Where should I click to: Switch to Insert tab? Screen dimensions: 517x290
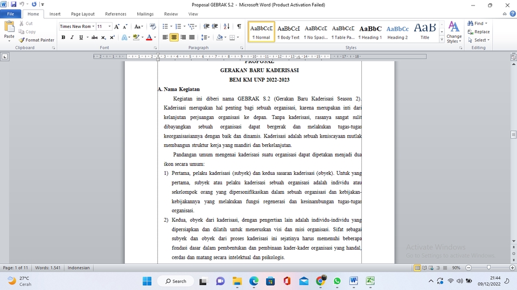(x=55, y=14)
